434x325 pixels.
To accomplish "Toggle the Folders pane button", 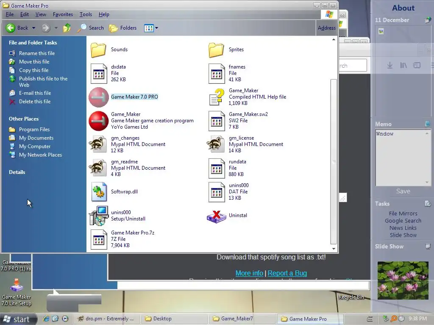I will click(123, 28).
